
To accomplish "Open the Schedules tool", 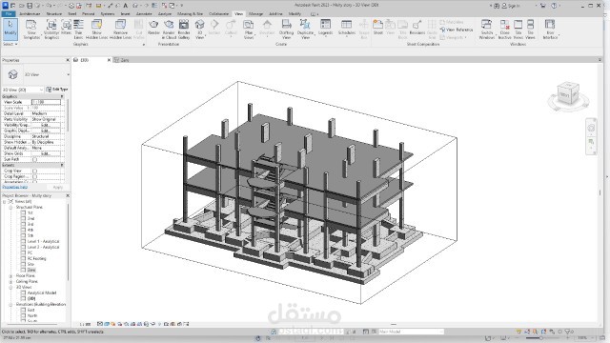I will [346, 28].
